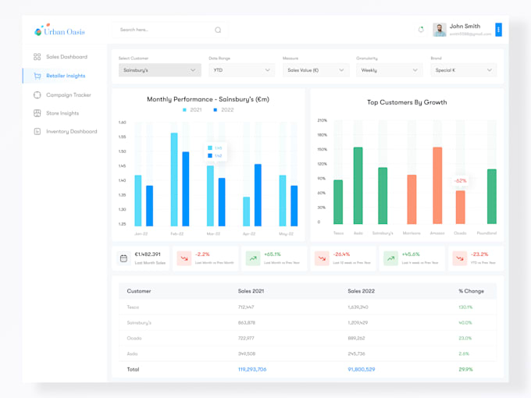Screen dimensions: 531x398
Task: Click the orange Ocado bar under -62%
Action: 460,207
